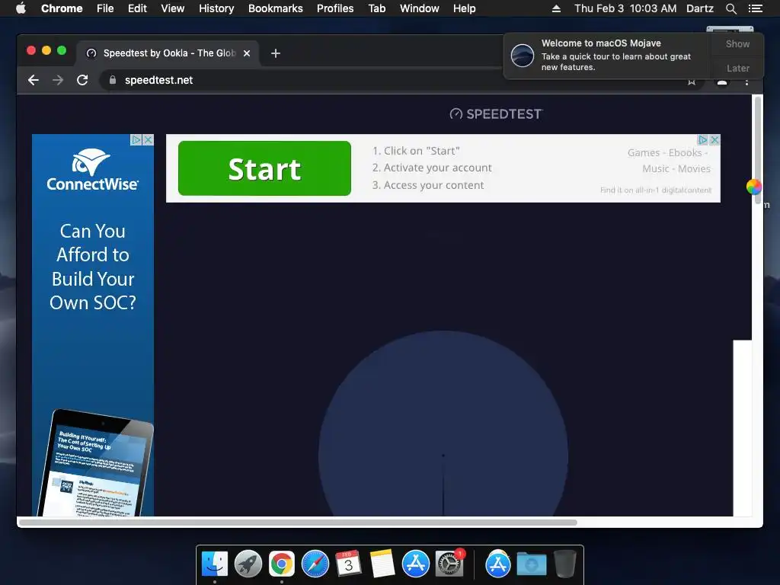Open Chrome's three-dot menu
The width and height of the screenshot is (780, 585).
coord(746,82)
